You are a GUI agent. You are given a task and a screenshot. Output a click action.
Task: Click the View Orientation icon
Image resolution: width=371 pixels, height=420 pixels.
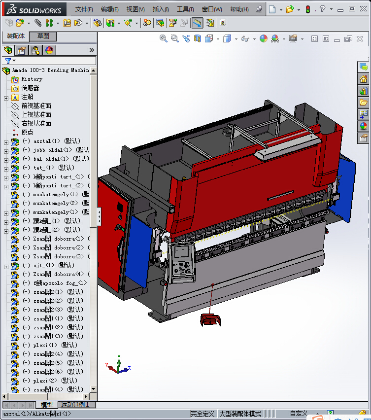[209, 38]
